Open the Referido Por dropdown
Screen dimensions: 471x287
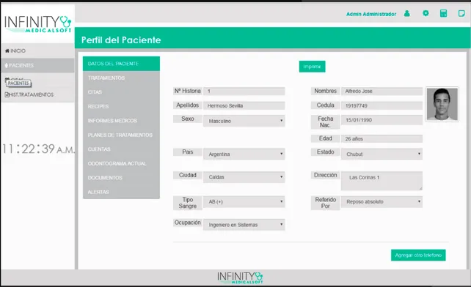[381, 202]
